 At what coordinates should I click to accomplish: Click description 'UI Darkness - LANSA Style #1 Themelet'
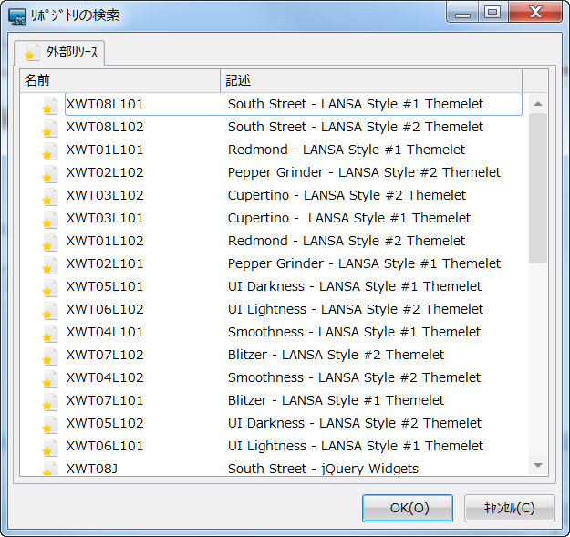click(355, 286)
